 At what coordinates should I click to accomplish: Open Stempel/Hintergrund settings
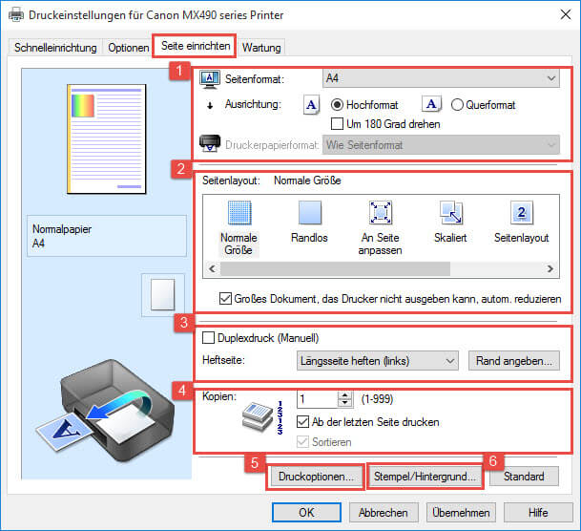[x=425, y=477]
